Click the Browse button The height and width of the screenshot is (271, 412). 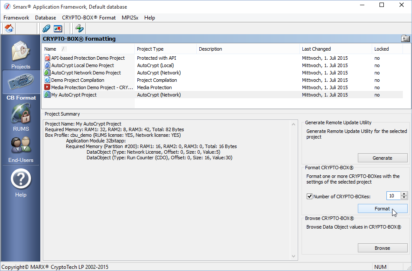point(382,248)
